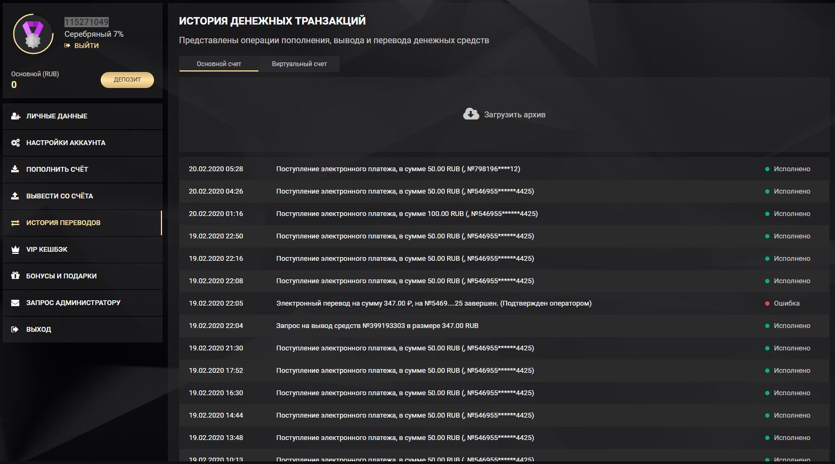835x464 pixels.
Task: Switch to the Виртуальный счет tab
Action: click(x=299, y=64)
